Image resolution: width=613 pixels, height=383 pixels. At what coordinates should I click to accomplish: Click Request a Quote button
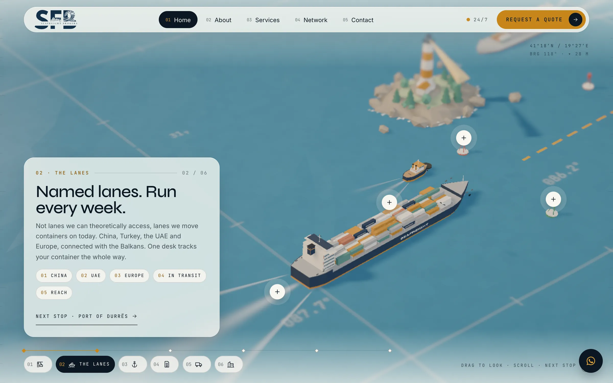coord(541,20)
